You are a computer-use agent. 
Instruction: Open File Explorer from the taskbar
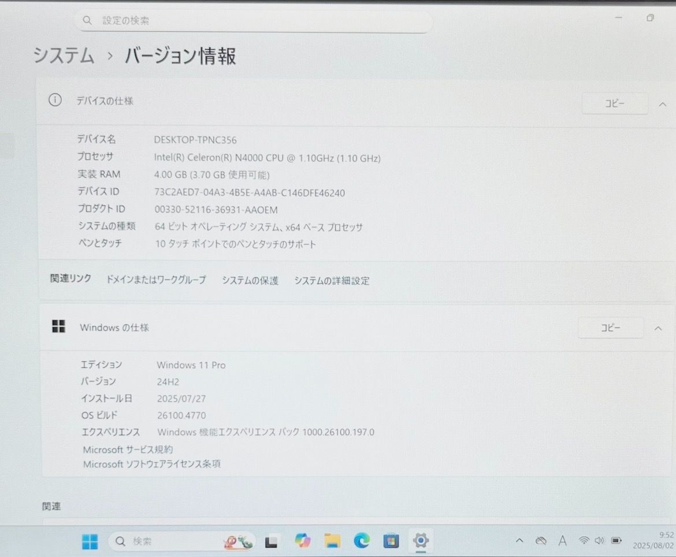[x=332, y=541]
